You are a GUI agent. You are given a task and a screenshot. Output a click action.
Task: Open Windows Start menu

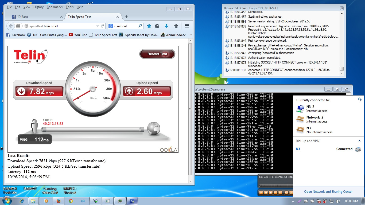click(7, 201)
